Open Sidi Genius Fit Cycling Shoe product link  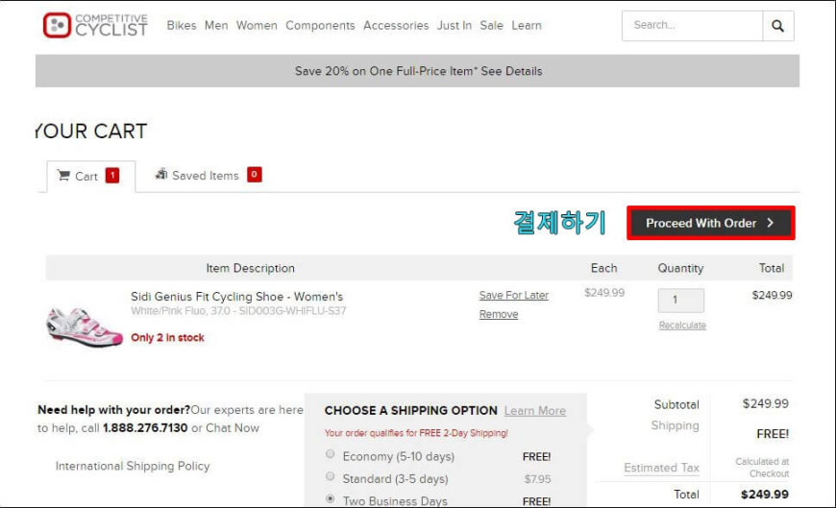tap(236, 297)
